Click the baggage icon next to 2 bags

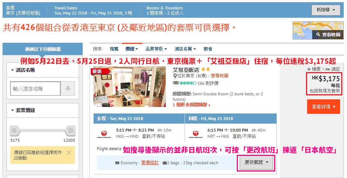coord(165,163)
